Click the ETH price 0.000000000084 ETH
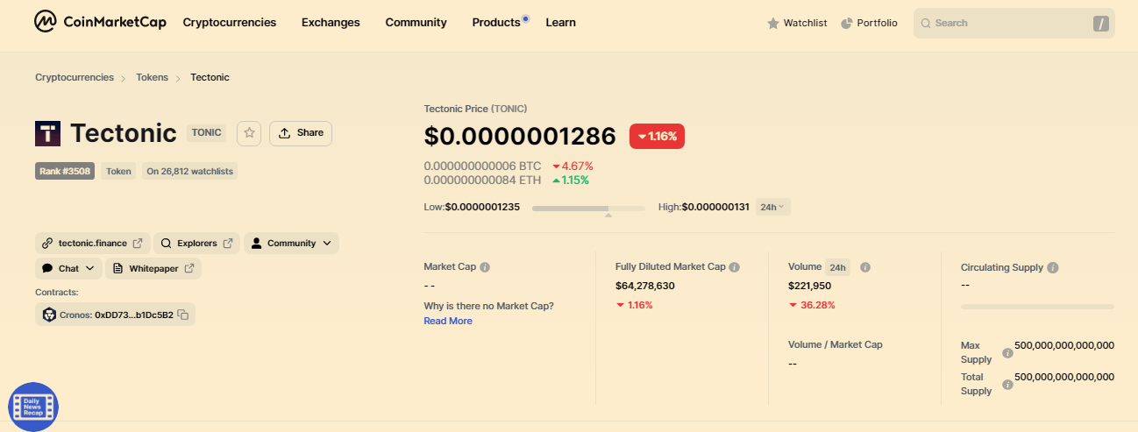This screenshot has width=1138, height=432. point(482,180)
